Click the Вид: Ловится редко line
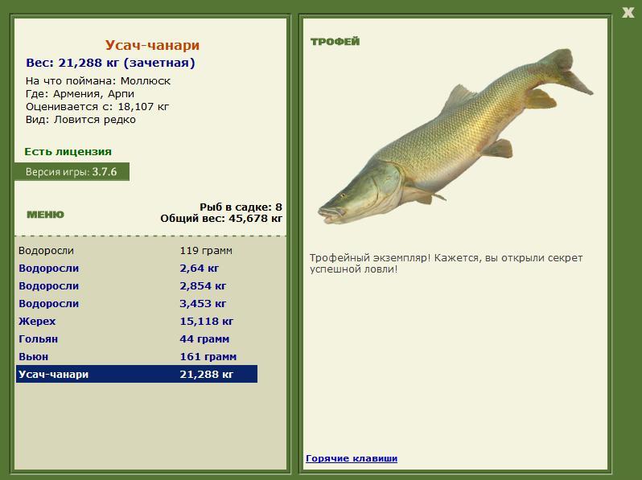Screen dimensions: 642x480 point(80,120)
